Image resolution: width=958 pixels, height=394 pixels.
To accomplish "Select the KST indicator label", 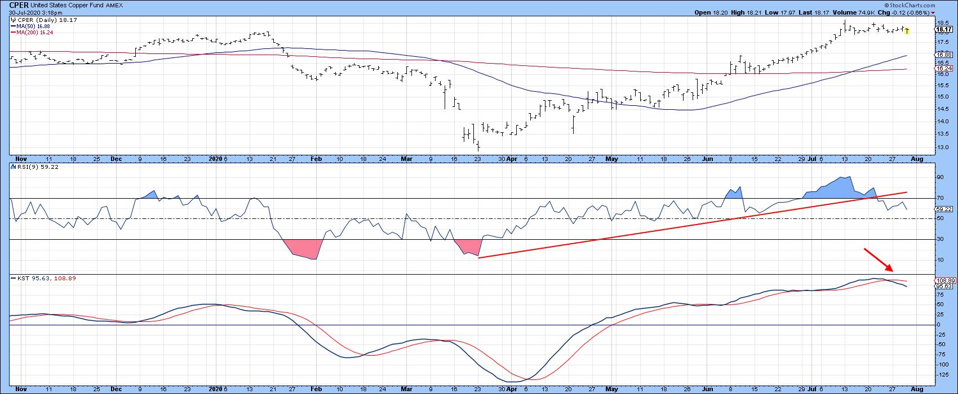I will click(x=20, y=278).
